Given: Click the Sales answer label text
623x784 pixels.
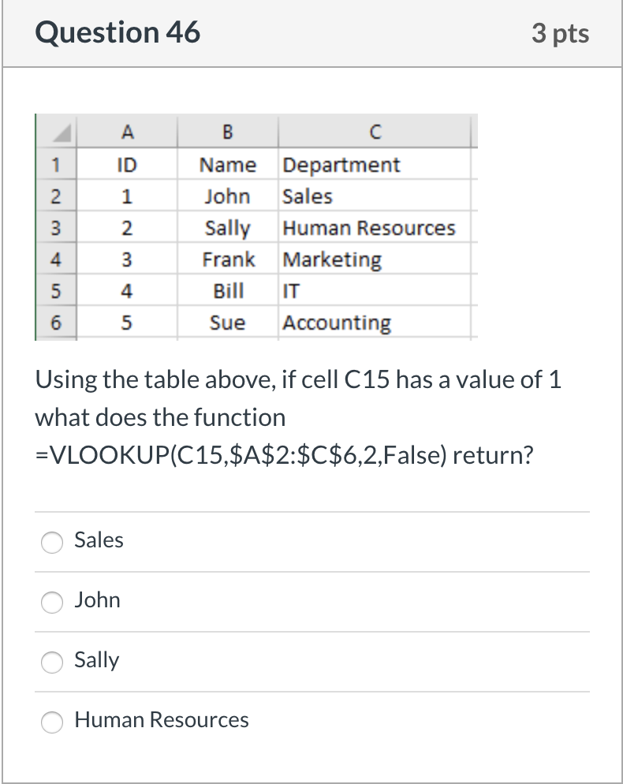Looking at the screenshot, I should coord(99,541).
